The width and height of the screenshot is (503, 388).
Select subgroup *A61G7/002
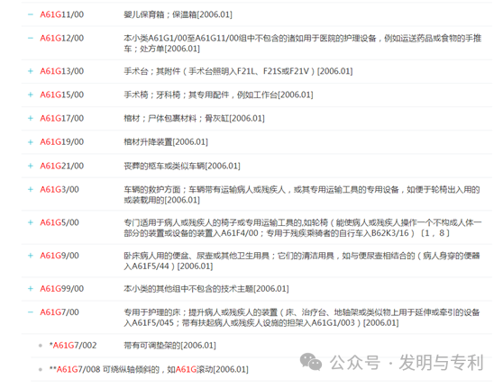pyautogui.click(x=73, y=346)
